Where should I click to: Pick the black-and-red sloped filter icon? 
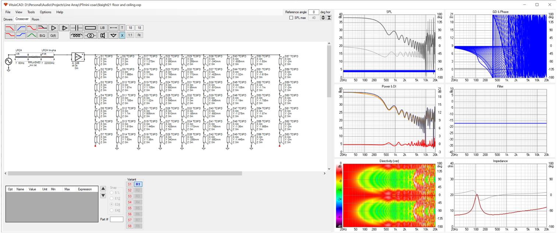click(x=42, y=28)
